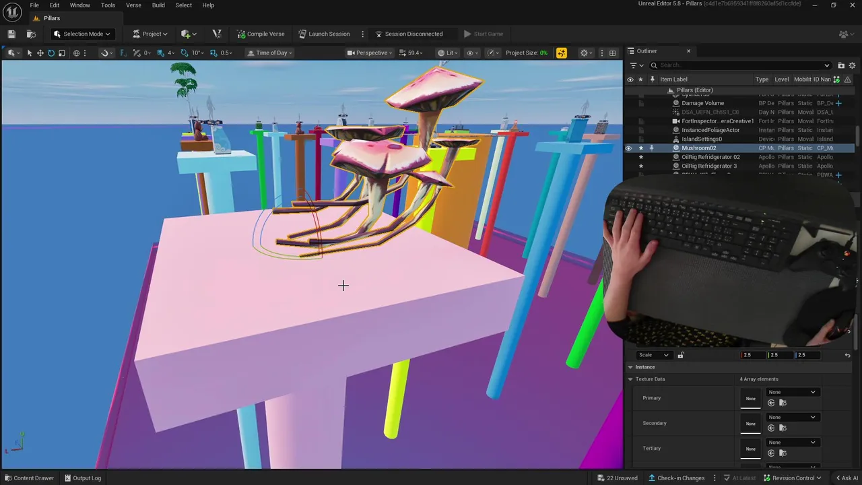The width and height of the screenshot is (862, 485).
Task: Click Use Selected icon for Tertiary texture
Action: click(x=771, y=453)
